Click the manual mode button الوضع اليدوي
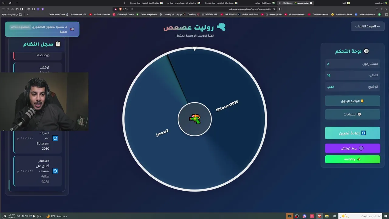The height and width of the screenshot is (219, 389). pyautogui.click(x=352, y=101)
